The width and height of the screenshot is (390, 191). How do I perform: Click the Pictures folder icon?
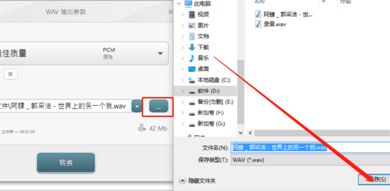coord(192,26)
